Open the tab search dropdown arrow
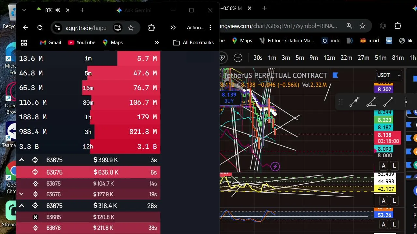This screenshot has height=234, width=417. [24, 10]
